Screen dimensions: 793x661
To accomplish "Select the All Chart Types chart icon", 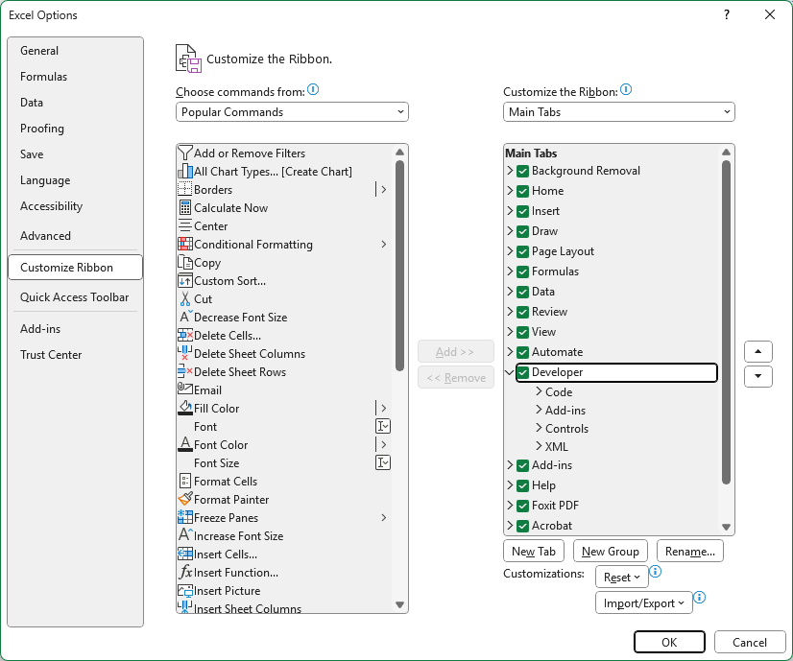I will (185, 172).
